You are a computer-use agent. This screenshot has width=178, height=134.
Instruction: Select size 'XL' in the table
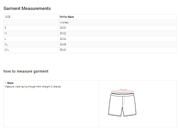click(6, 44)
